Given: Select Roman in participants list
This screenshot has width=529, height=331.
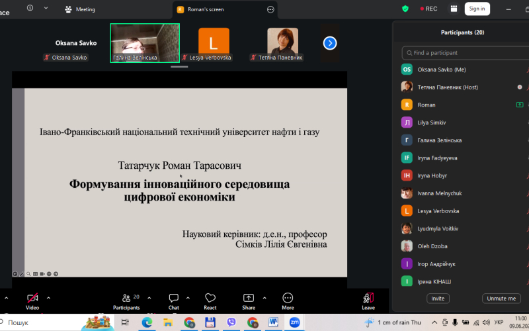Looking at the screenshot, I should (464, 105).
